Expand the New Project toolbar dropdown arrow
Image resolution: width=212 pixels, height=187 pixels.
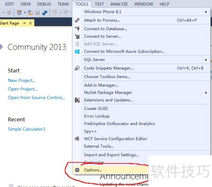24,12
